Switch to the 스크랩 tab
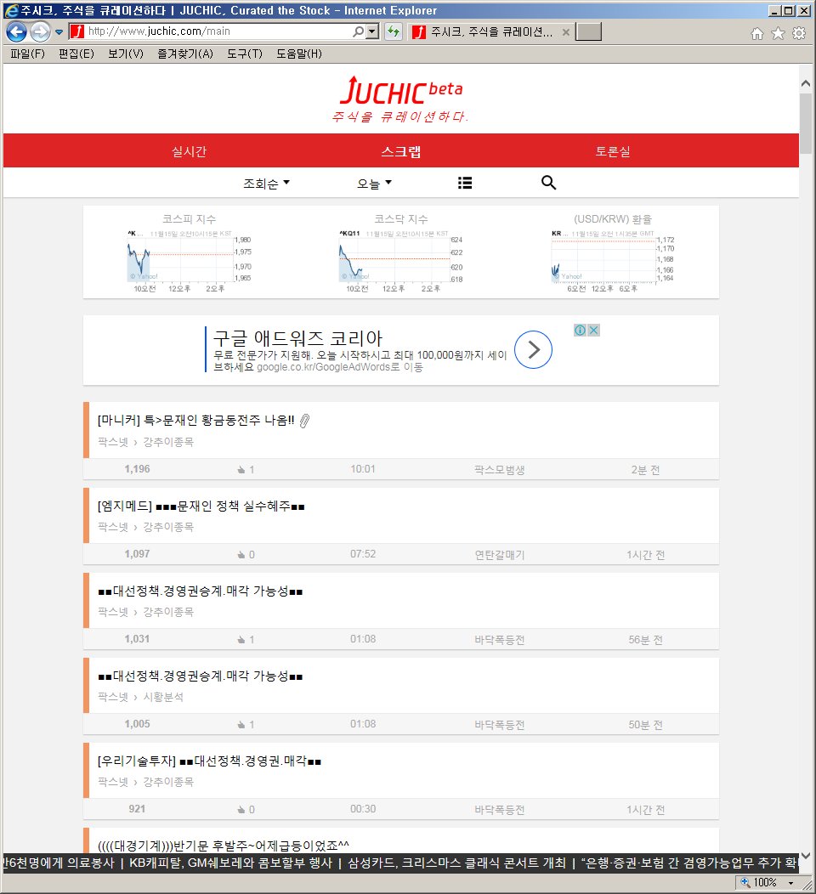The image size is (816, 894). [401, 151]
